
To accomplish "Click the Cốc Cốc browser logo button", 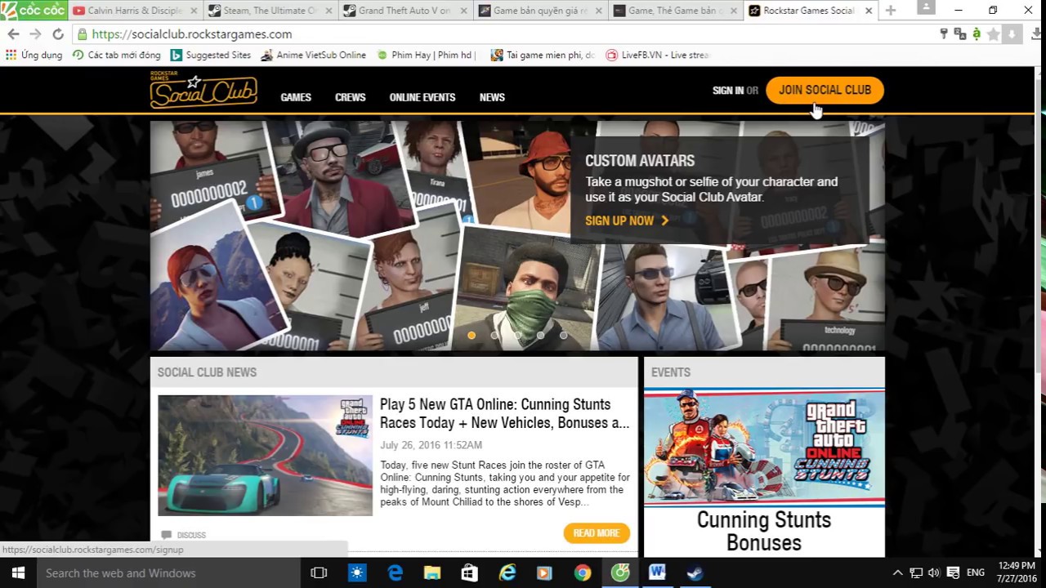I will 34,10.
